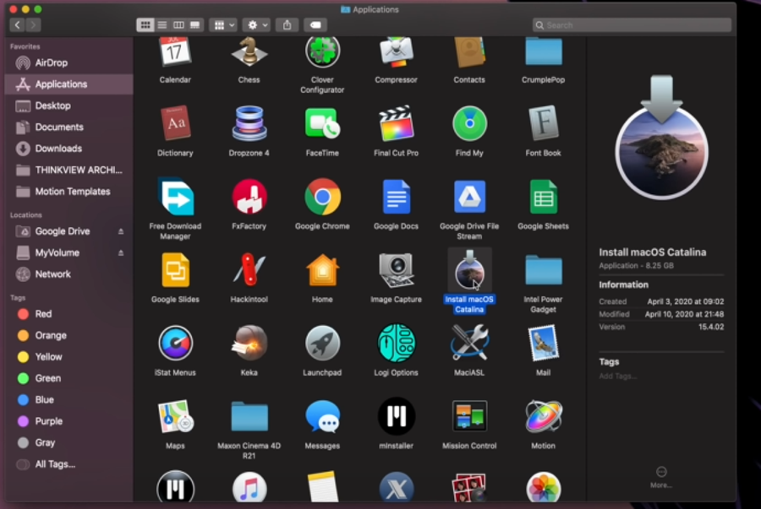Select the Messages app icon
The height and width of the screenshot is (509, 761).
(322, 416)
